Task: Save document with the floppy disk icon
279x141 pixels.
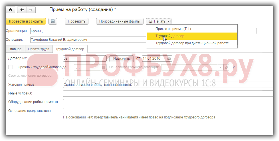Action: [x=53, y=21]
